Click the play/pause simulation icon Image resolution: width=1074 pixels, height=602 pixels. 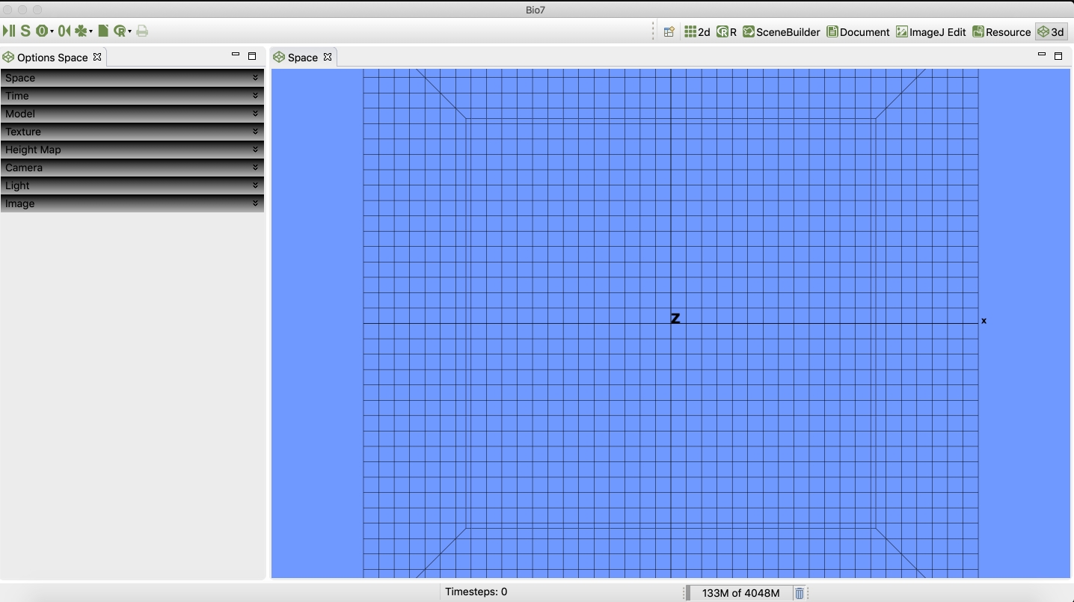9,31
